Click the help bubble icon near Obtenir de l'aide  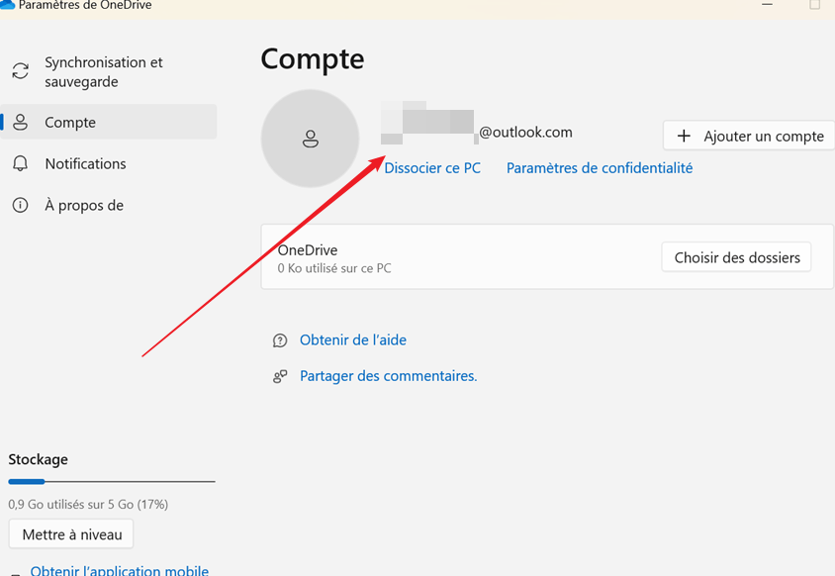click(x=280, y=340)
